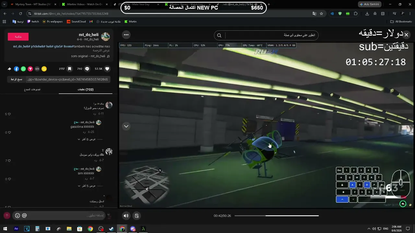Insert a mention with the @ icon
Viewport: 415px width, 233px height.
point(24,216)
